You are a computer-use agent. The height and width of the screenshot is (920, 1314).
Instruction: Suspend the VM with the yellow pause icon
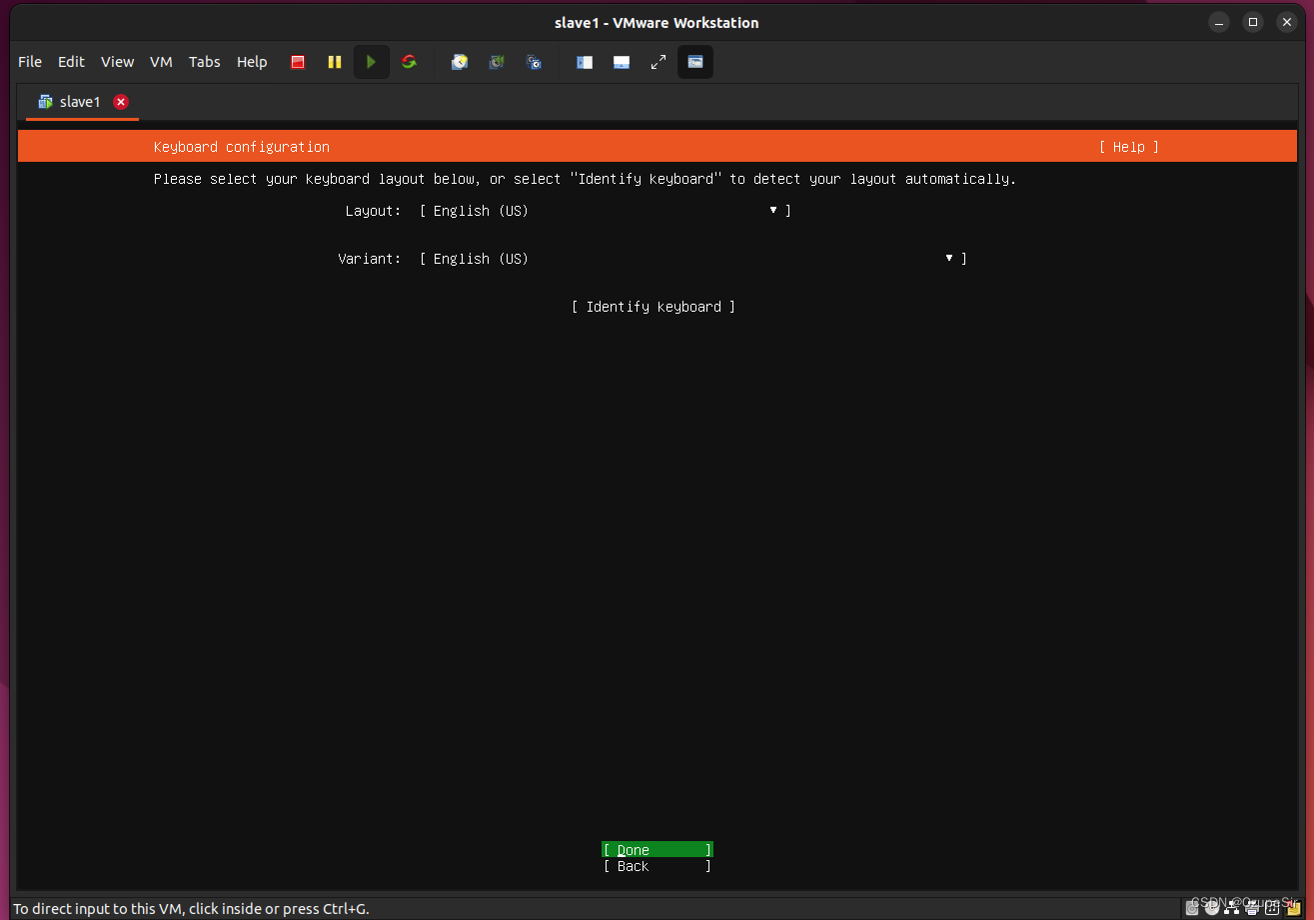[x=335, y=62]
